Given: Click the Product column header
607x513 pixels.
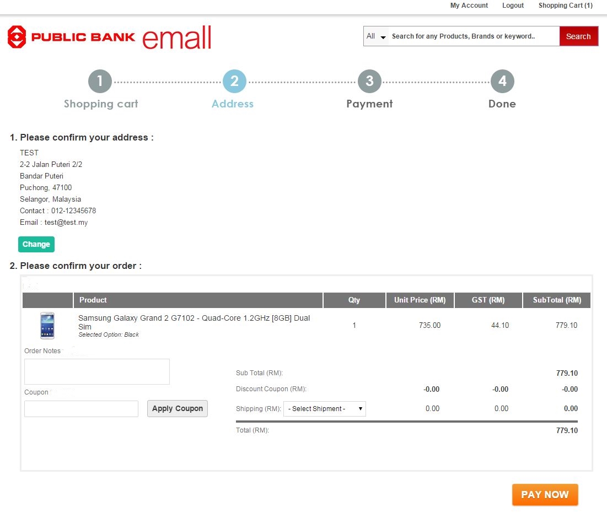Looking at the screenshot, I should [198, 300].
